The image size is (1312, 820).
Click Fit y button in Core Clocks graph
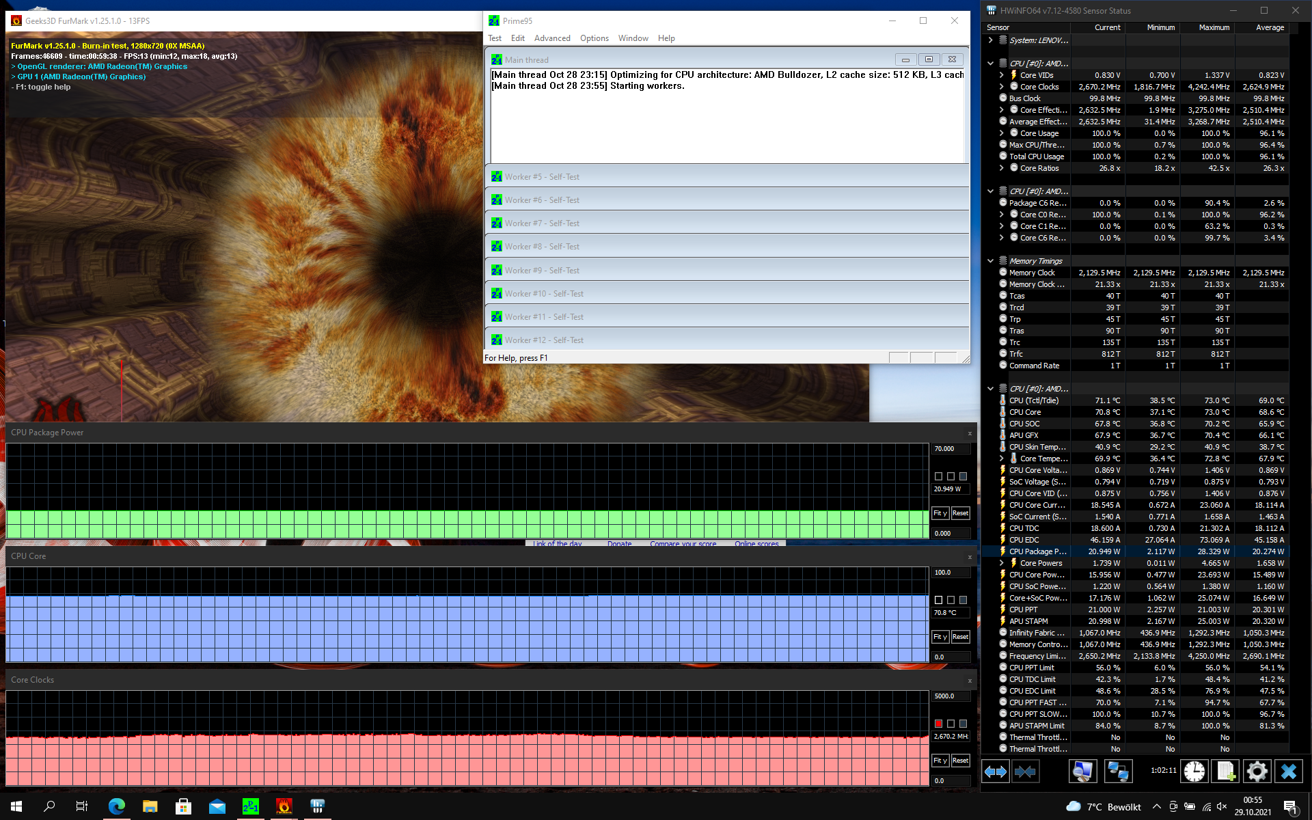point(940,761)
